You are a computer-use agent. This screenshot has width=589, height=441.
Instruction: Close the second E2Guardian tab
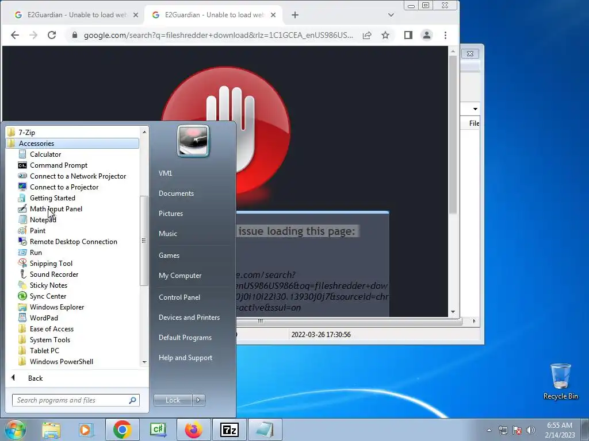click(x=273, y=15)
